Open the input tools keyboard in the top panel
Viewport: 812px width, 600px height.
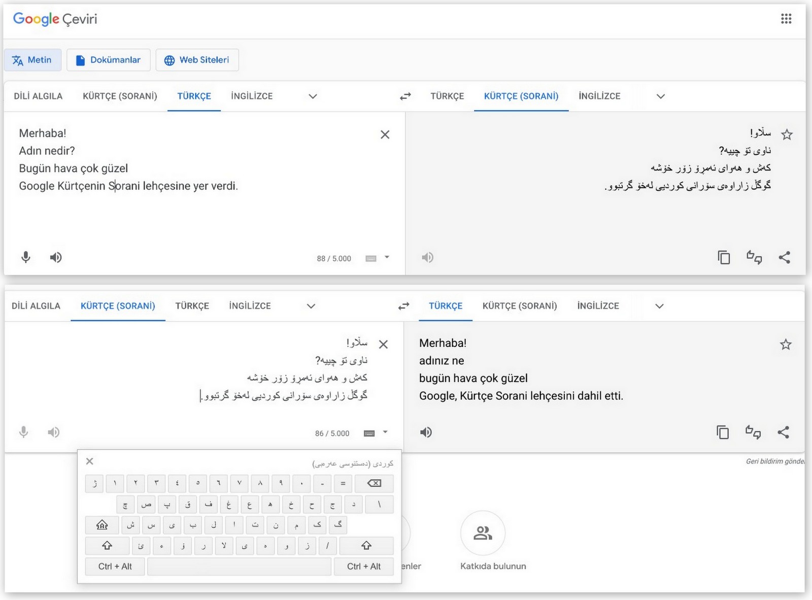(x=371, y=258)
